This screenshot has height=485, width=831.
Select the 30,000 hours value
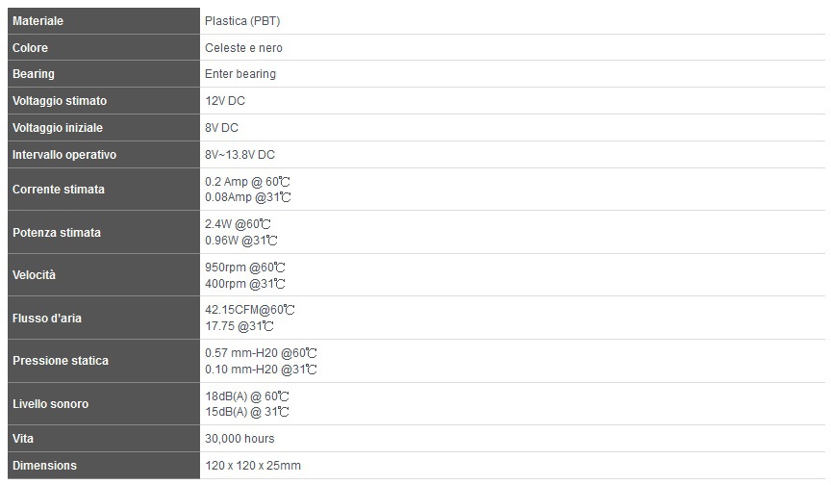[x=239, y=439]
